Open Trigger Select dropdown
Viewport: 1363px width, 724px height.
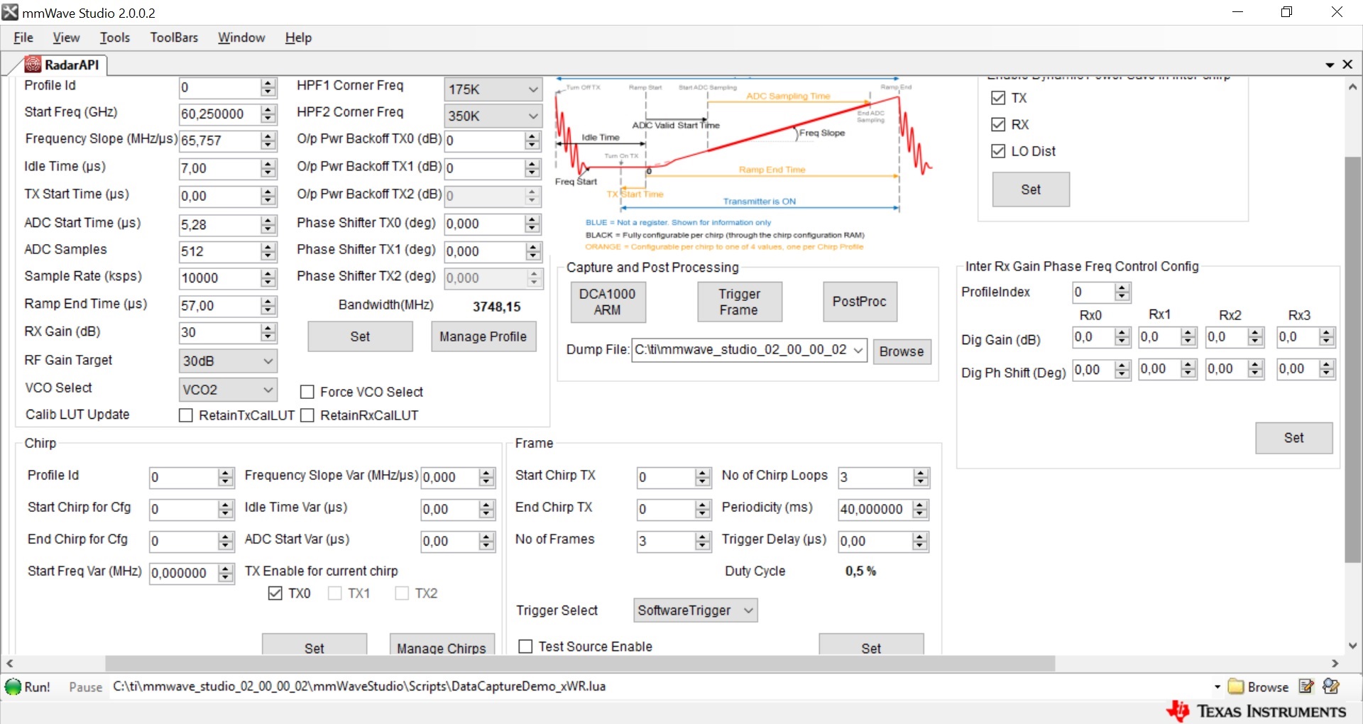(695, 610)
